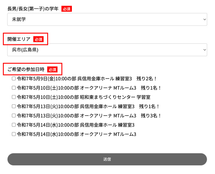Select the 昭和東まちづくりセンター 学習室 checkbox
This screenshot has height=174, width=215.
(14, 97)
